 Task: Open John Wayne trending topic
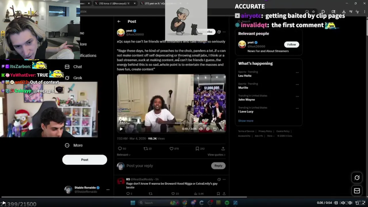pos(246,100)
